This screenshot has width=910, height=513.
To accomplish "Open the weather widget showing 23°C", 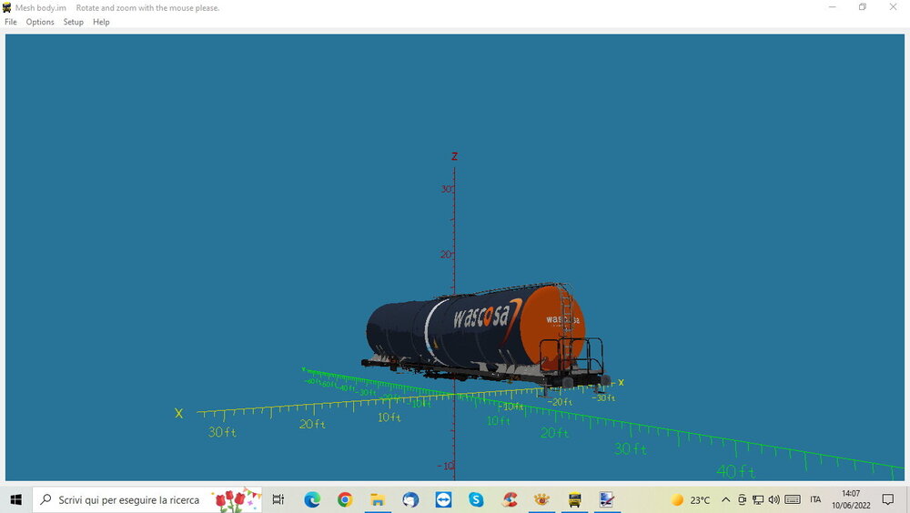I will (x=691, y=499).
